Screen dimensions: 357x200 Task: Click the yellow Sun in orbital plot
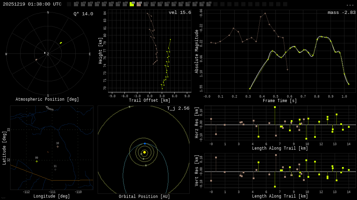(144, 152)
